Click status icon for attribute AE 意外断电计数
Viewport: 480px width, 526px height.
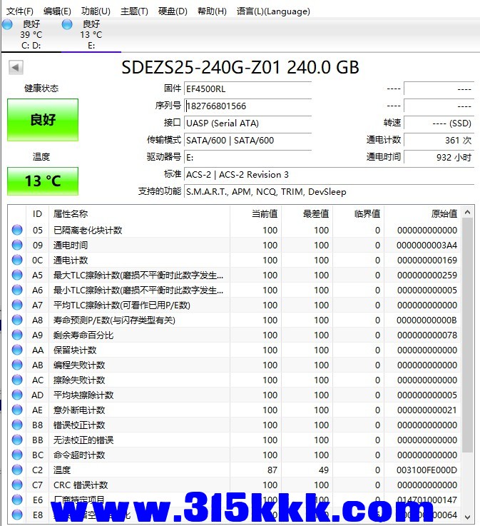[17, 410]
